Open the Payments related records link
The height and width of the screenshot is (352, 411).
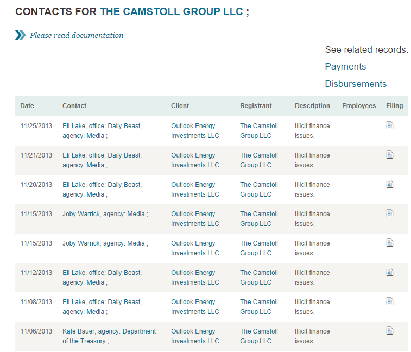click(x=345, y=66)
